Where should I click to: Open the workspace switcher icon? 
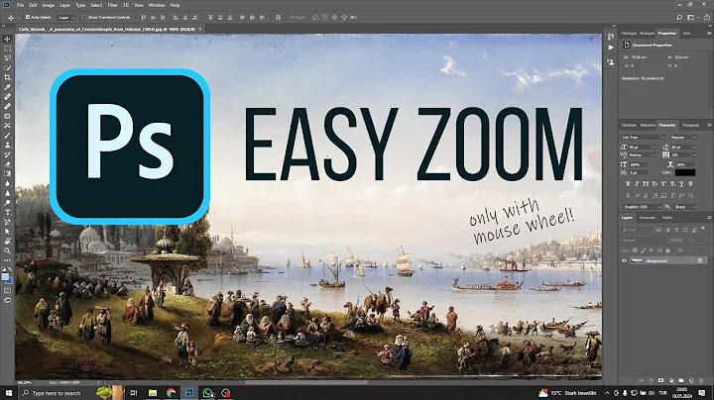coord(691,17)
